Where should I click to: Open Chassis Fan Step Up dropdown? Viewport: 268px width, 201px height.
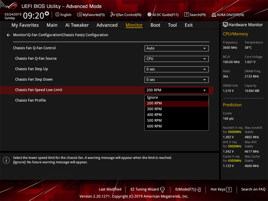[x=176, y=69]
